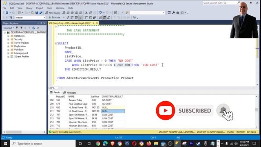Click the Undo arrow icon
The image size is (261, 147).
[100, 13]
